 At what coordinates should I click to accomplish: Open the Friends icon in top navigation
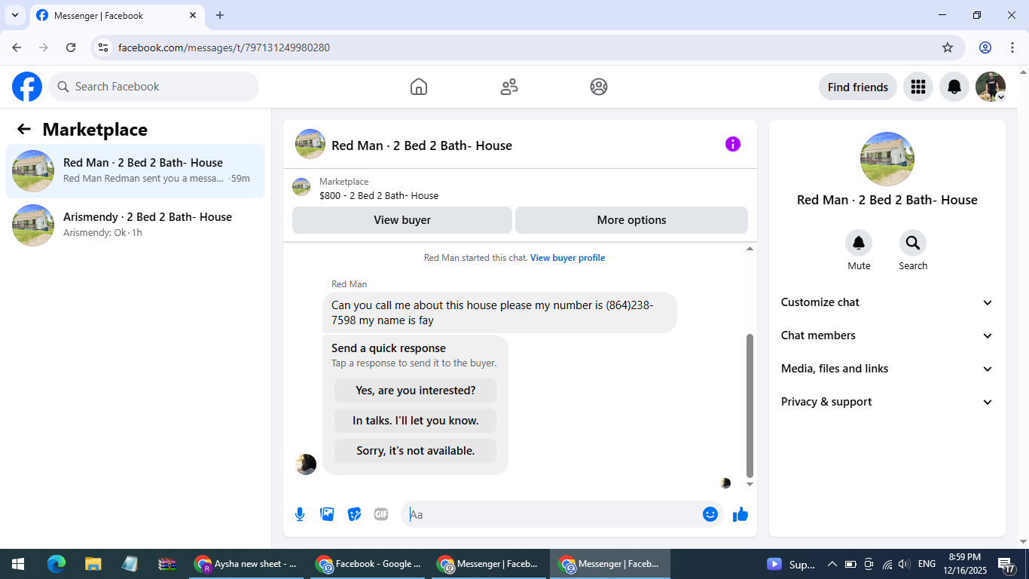[509, 87]
